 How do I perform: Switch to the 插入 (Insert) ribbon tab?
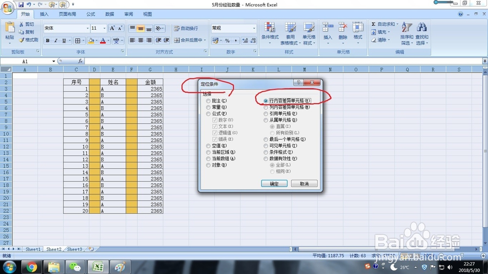(44, 14)
